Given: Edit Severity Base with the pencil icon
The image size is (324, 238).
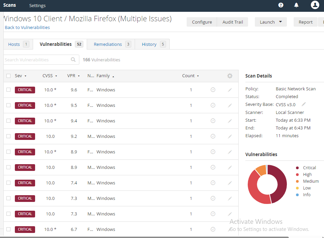Looking at the screenshot, I should (303, 104).
